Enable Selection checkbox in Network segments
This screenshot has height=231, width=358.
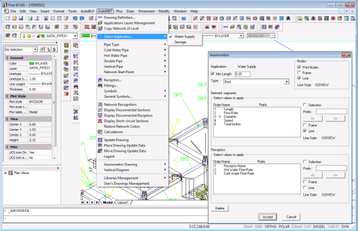tap(305, 105)
